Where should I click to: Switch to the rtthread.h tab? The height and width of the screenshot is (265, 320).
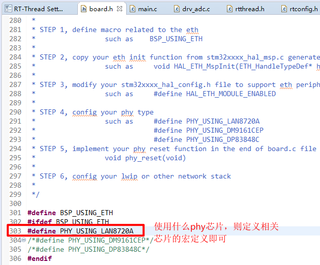tap(246, 9)
